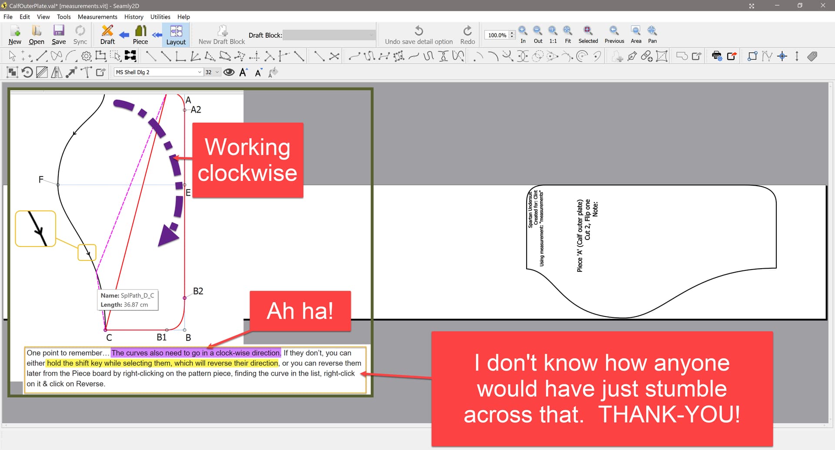Open the Measurements menu
The height and width of the screenshot is (450, 835).
(97, 17)
